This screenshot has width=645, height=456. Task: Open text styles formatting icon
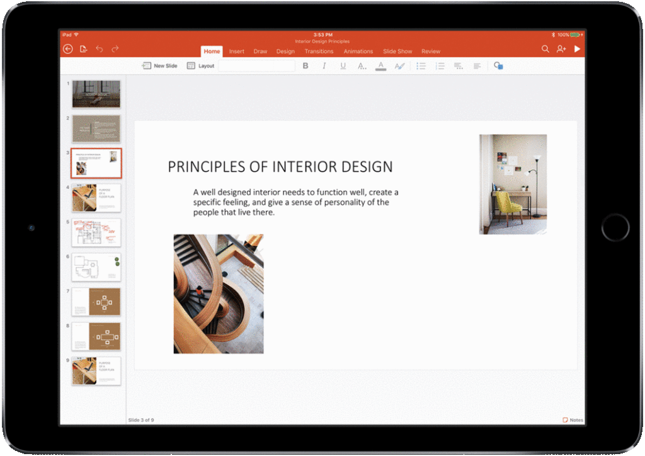399,66
